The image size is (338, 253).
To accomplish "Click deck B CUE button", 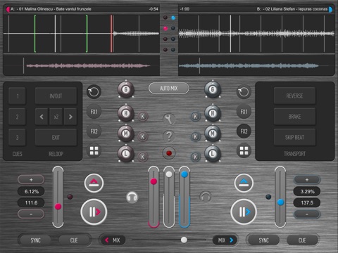I will click(302, 240).
